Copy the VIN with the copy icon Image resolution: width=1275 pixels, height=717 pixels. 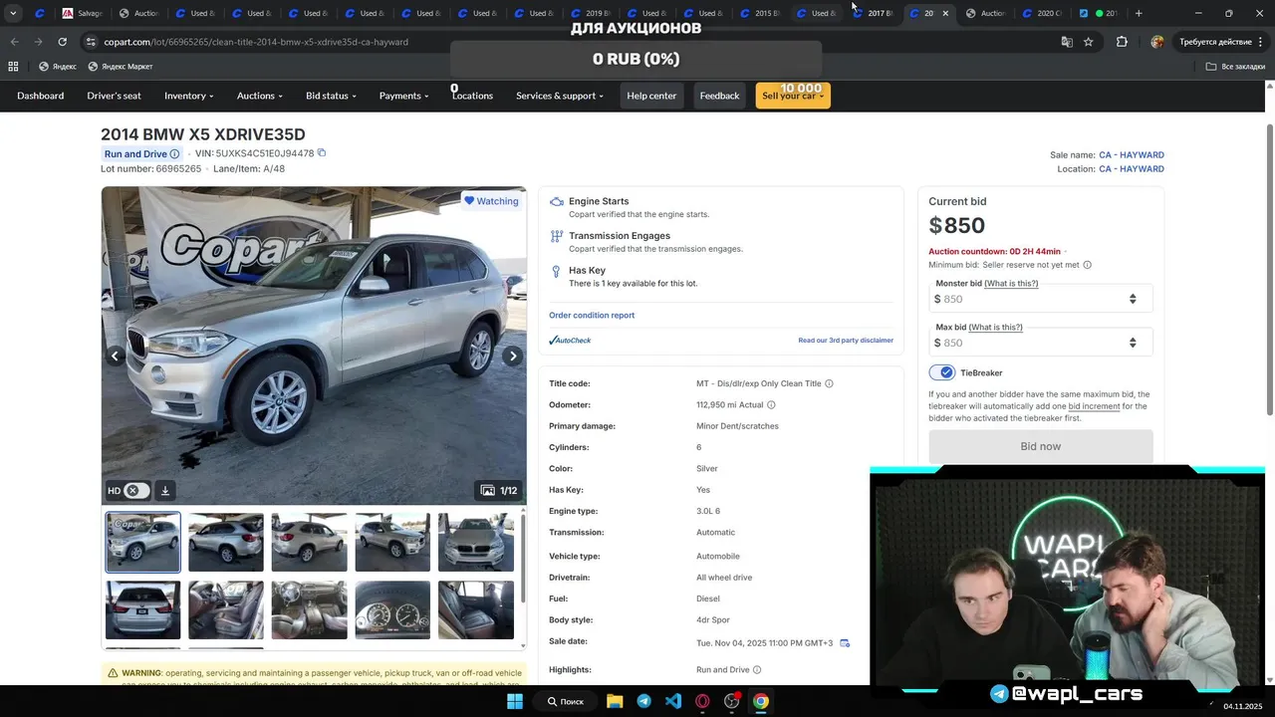pyautogui.click(x=322, y=153)
